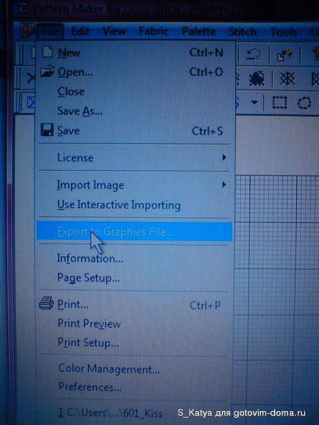Expand the License submenu arrow

pos(224,157)
